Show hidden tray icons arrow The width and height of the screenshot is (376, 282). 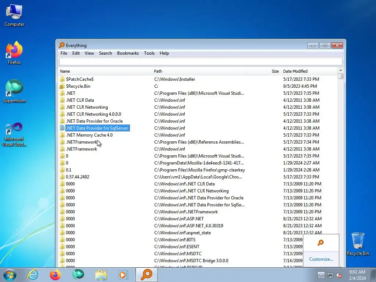(x=321, y=275)
